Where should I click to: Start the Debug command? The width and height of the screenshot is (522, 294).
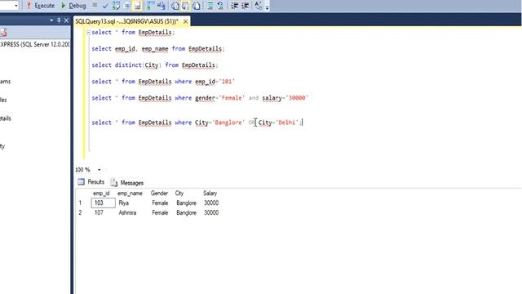(x=73, y=6)
